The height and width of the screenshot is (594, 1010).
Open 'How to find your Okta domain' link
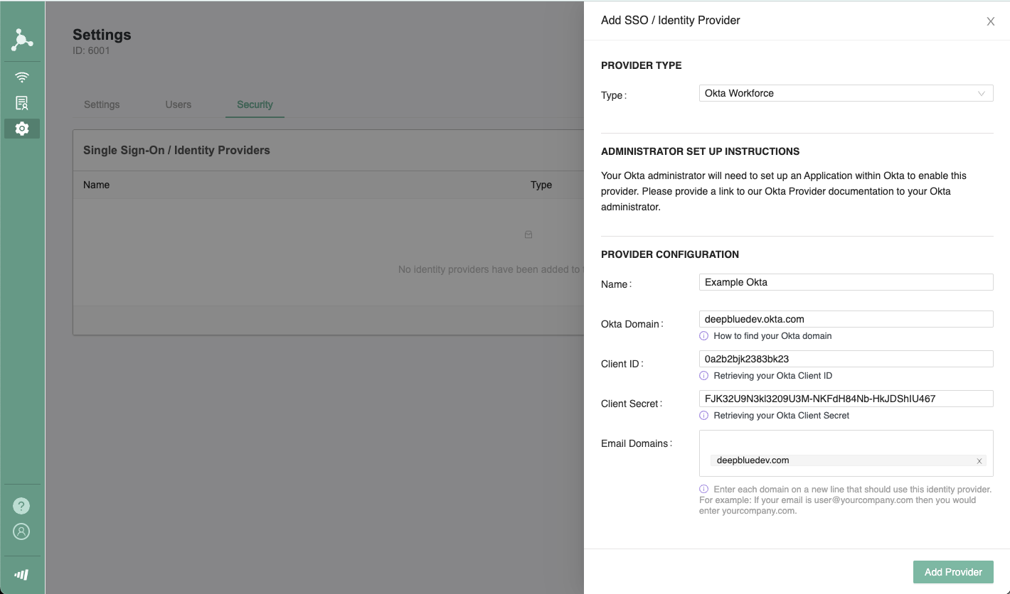click(772, 336)
